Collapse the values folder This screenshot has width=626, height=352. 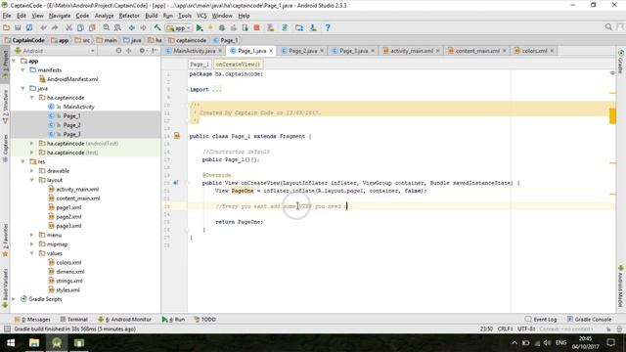(32, 253)
